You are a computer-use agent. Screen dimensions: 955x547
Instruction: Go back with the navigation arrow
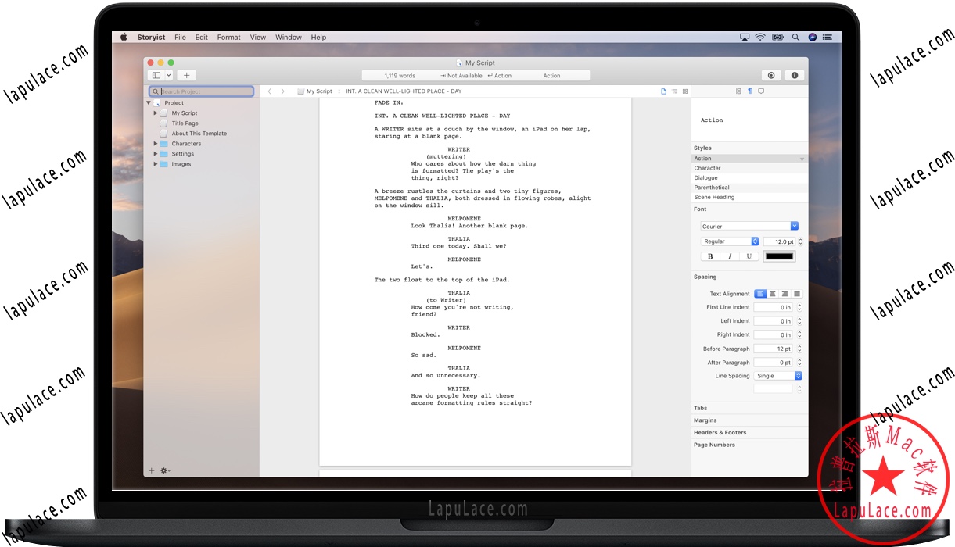[270, 91]
